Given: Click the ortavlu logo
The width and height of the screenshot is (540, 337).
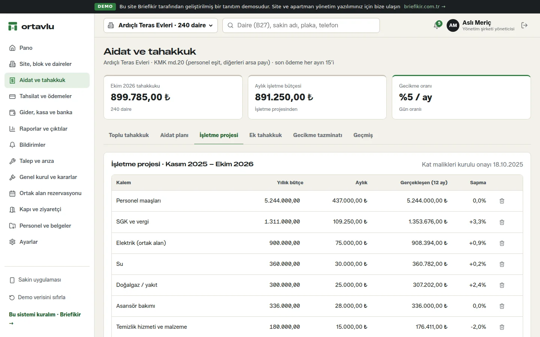Looking at the screenshot, I should [x=31, y=26].
